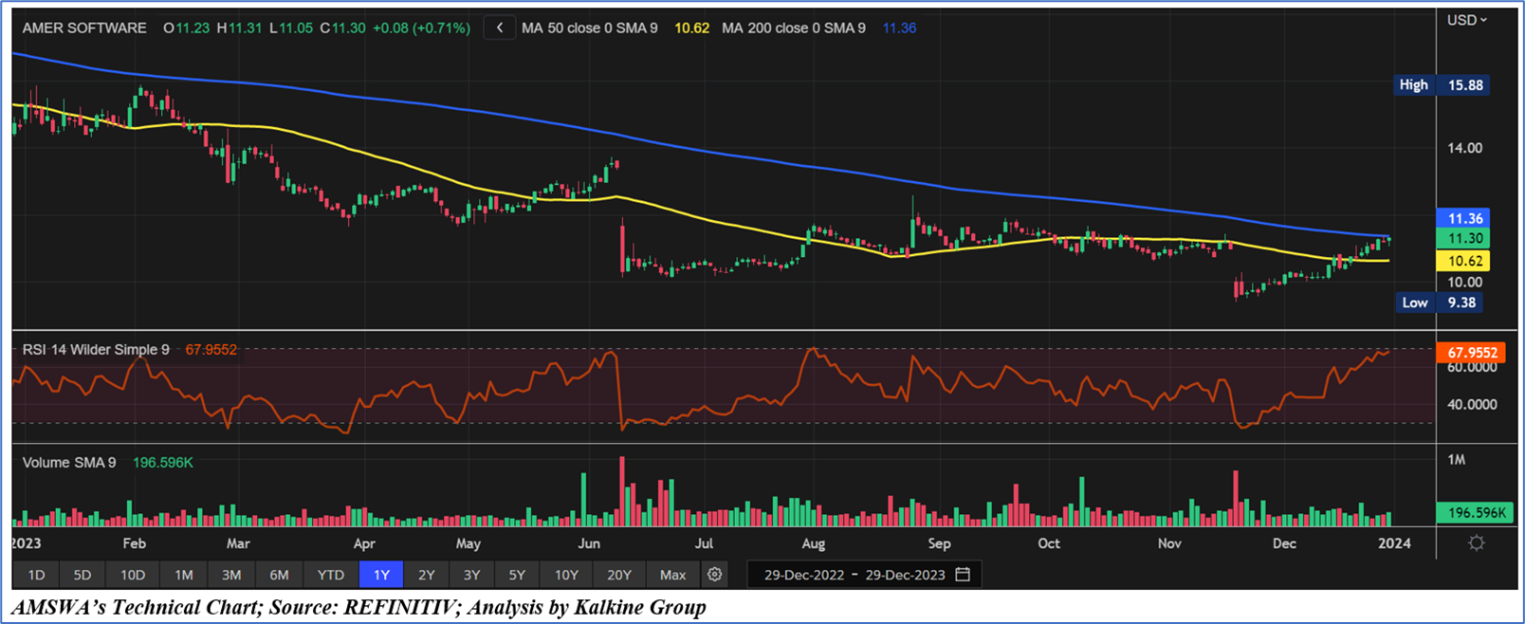Viewport: 1525px width, 624px height.
Task: Click the green 11.30 price tag
Action: [1464, 239]
